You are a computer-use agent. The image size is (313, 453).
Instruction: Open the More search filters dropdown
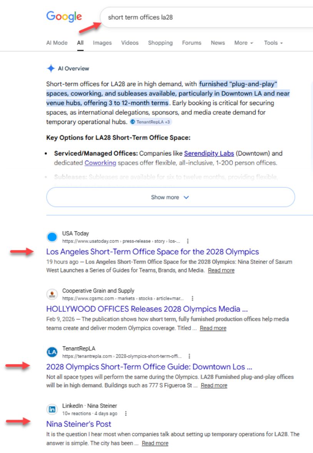243,43
